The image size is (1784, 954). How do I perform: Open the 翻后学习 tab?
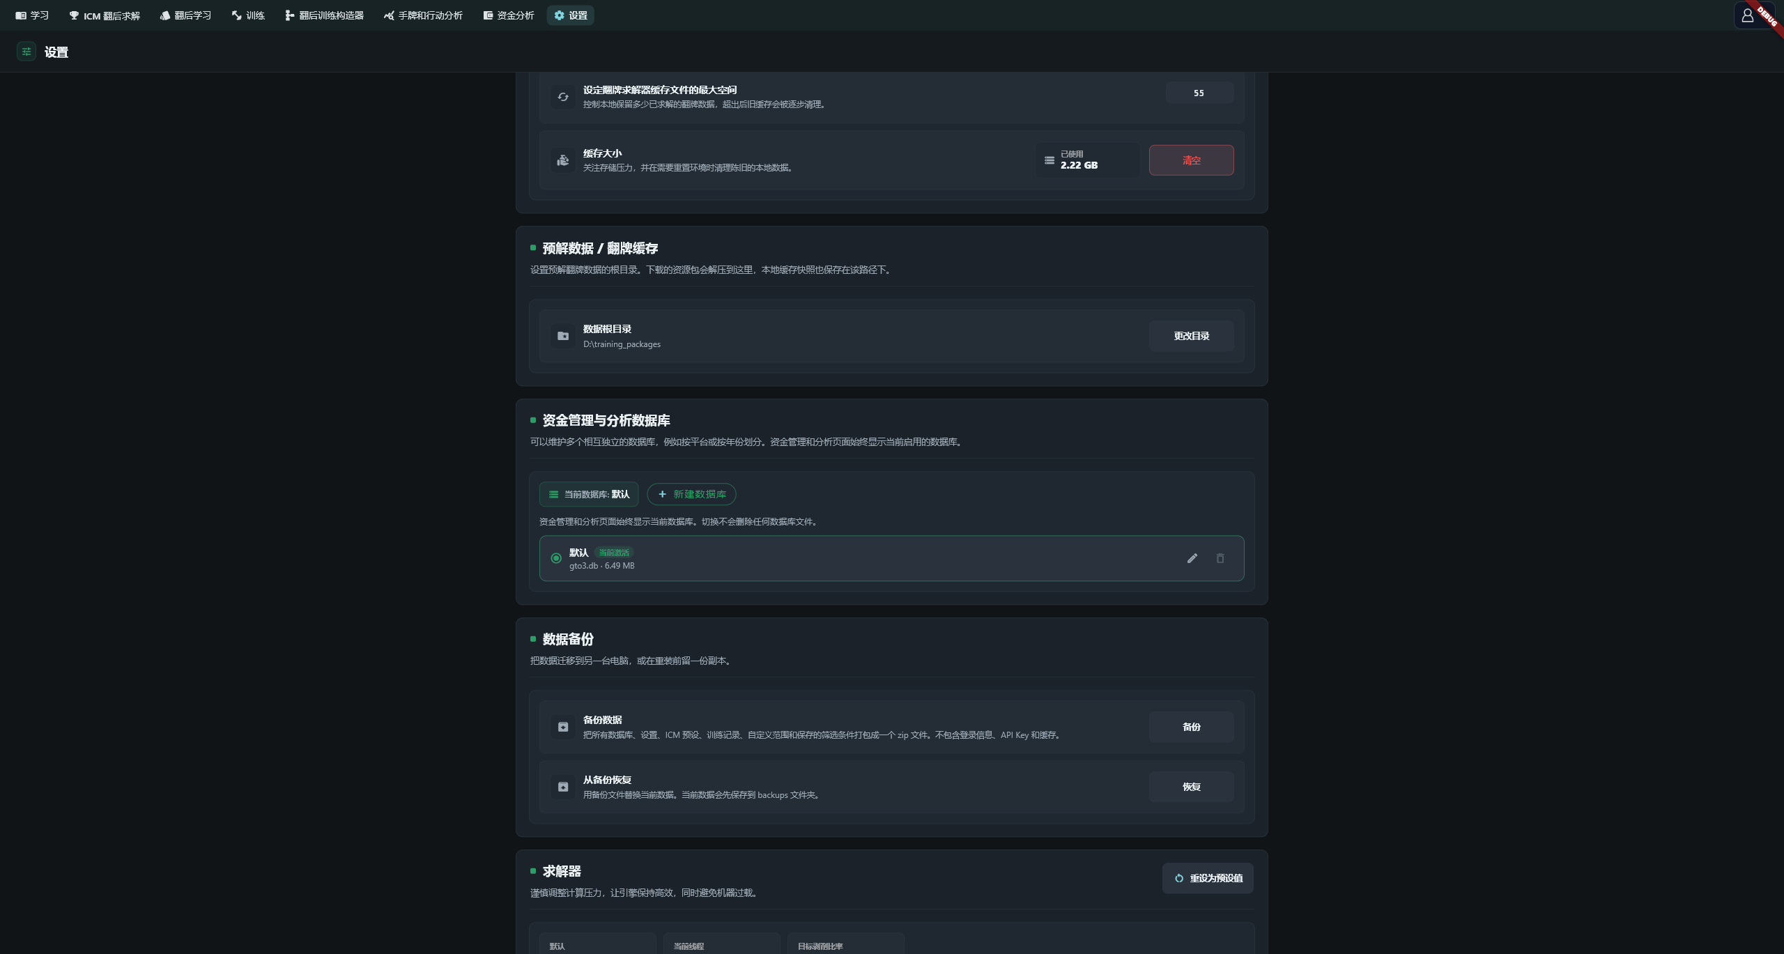point(185,15)
